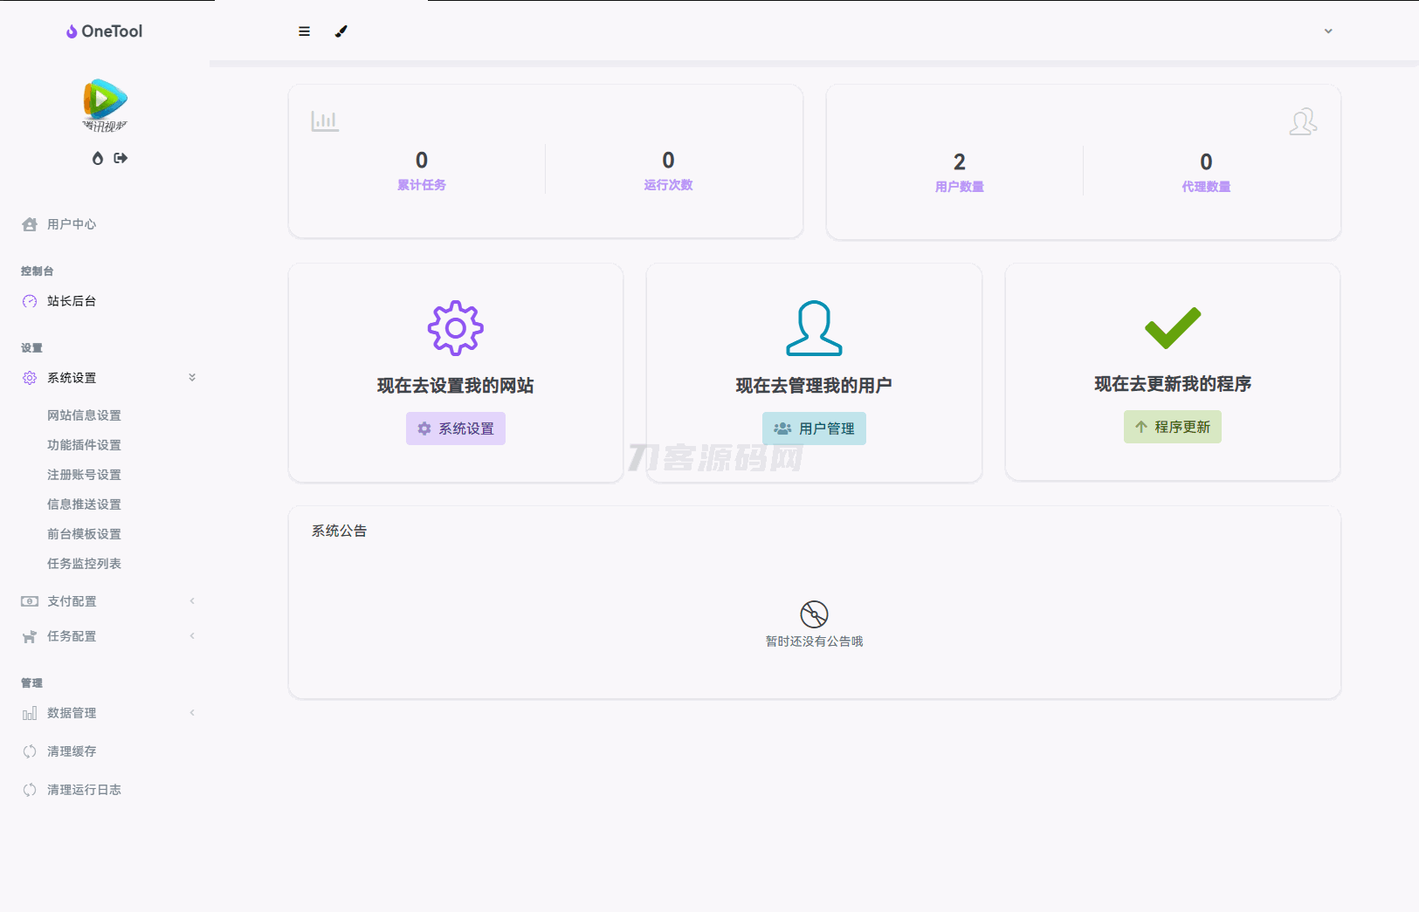The image size is (1419, 912).
Task: Select 任务监控列表 menu item
Action: [x=84, y=564]
